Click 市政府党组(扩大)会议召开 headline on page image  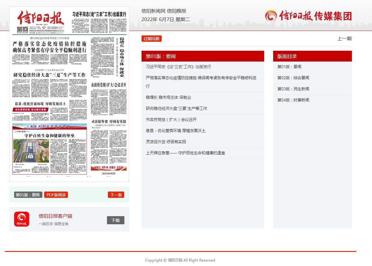pyautogui.click(x=109, y=85)
